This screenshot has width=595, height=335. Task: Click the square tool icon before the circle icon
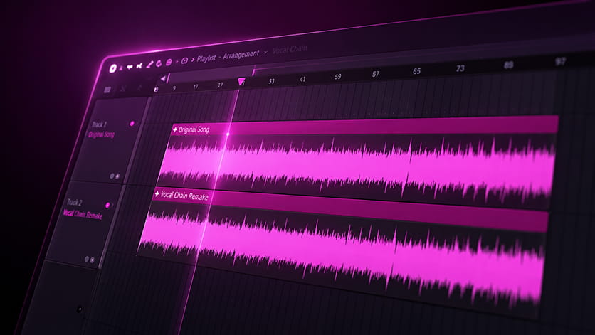coord(169,62)
